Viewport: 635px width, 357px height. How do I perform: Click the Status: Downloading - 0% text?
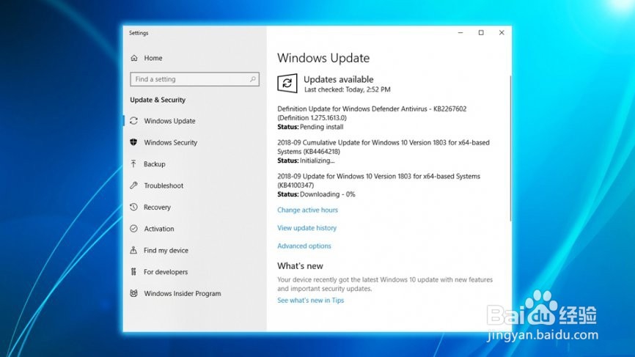point(316,194)
